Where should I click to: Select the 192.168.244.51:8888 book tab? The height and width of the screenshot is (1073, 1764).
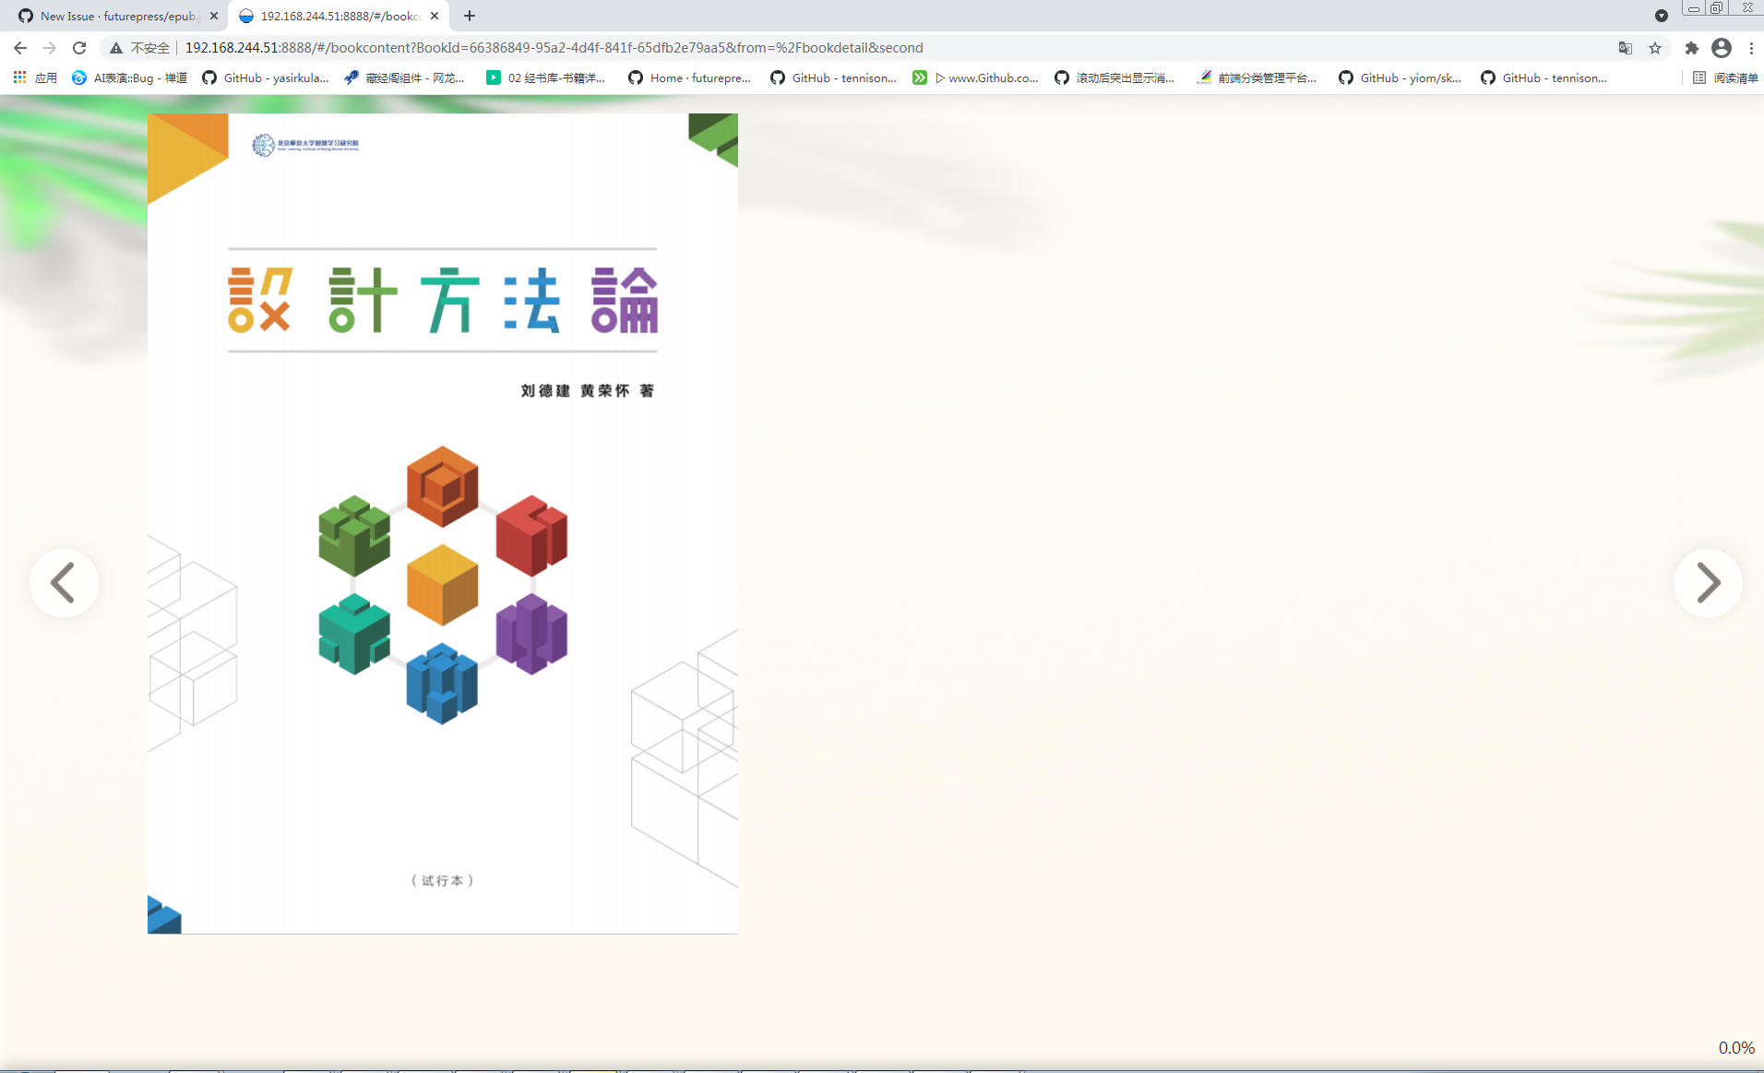pyautogui.click(x=332, y=16)
